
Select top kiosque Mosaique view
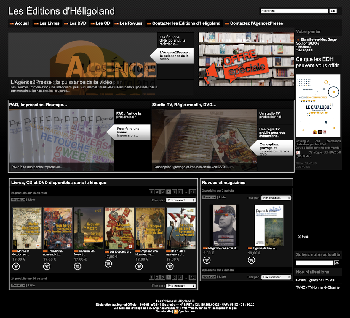coord(18,200)
